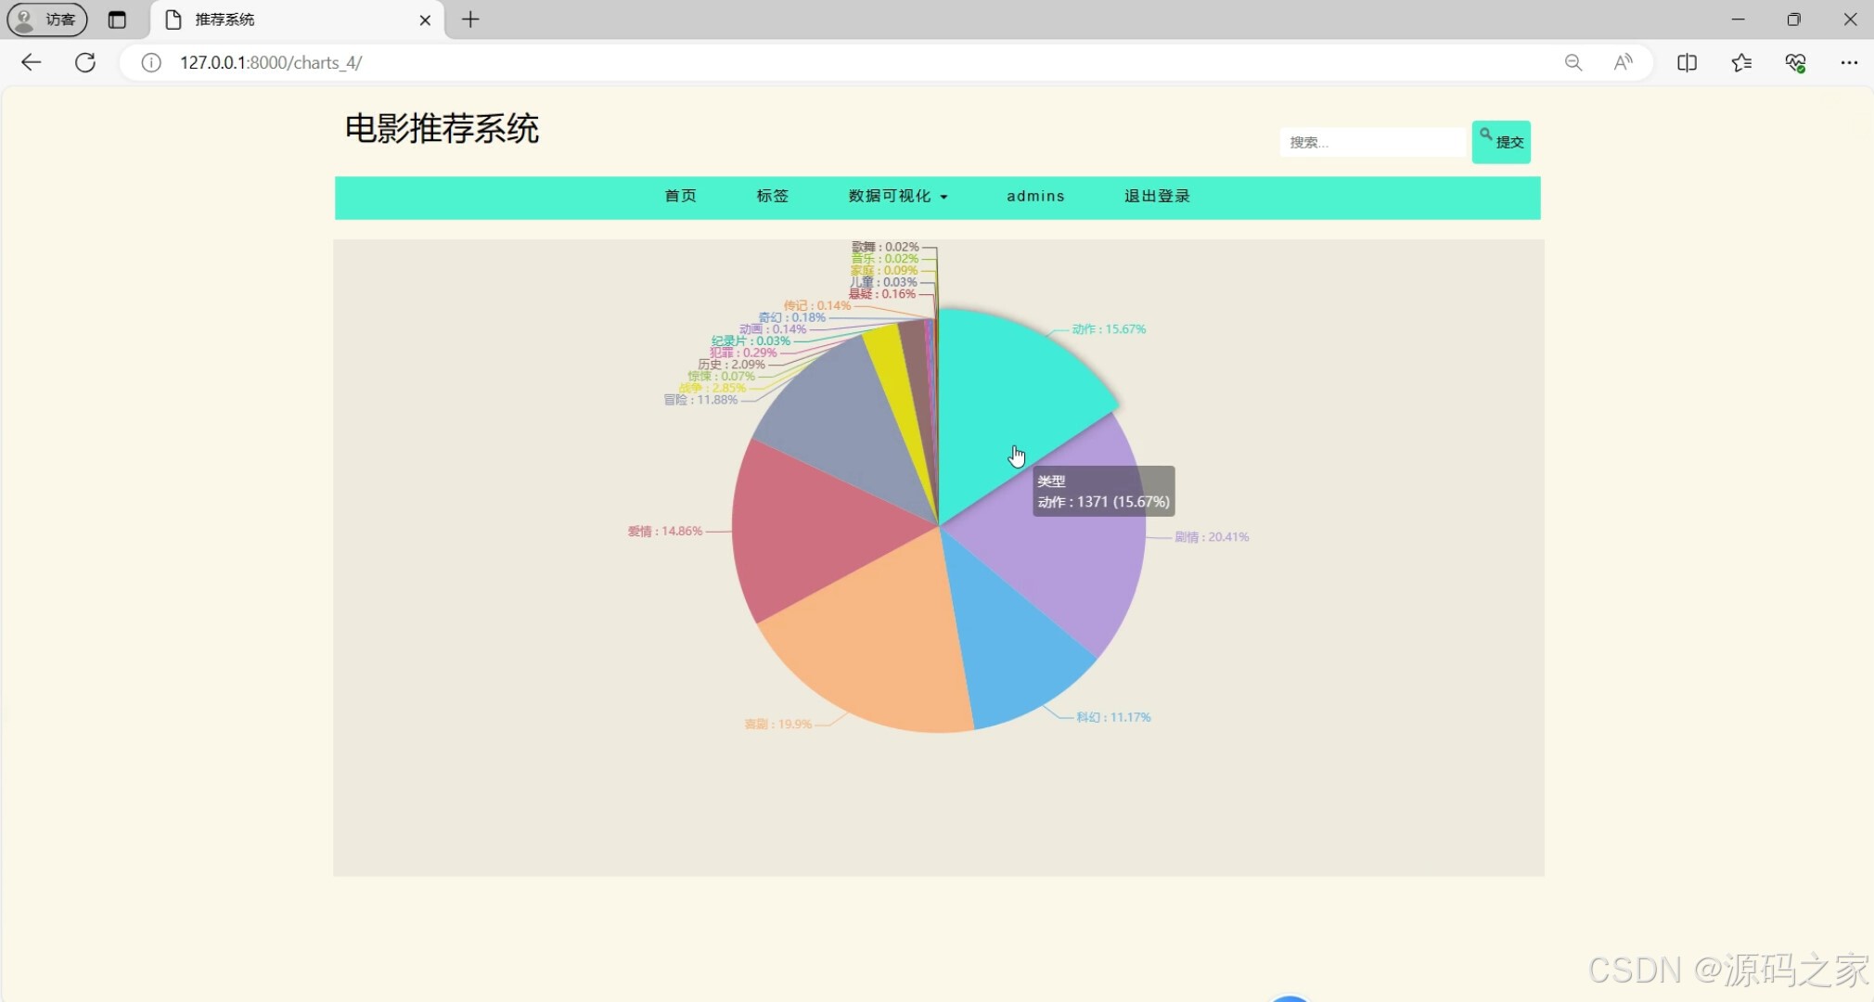Open the zoom magnifier icon in the address bar
This screenshot has height=1002, width=1874.
pyautogui.click(x=1572, y=62)
